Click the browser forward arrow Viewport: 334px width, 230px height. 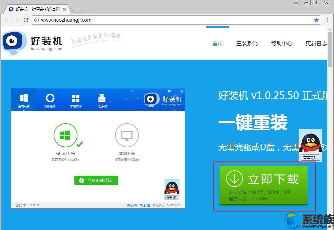click(x=17, y=20)
